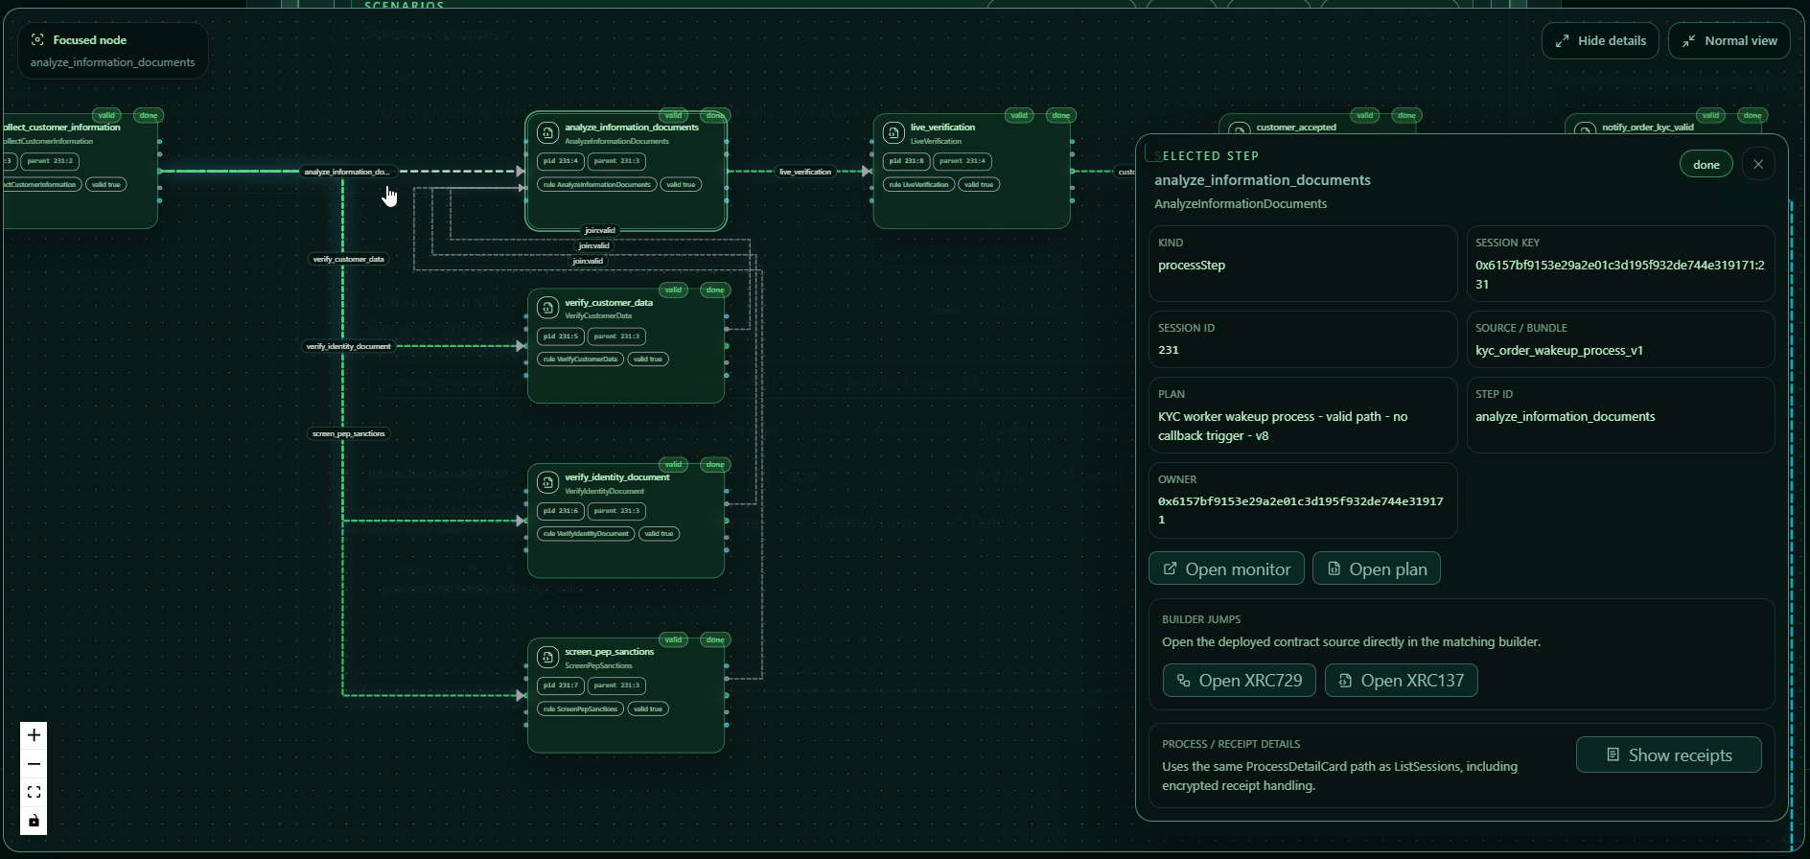Screen dimensions: 1810x859
Task: Click the verify_identity_document node icon
Action: [547, 482]
